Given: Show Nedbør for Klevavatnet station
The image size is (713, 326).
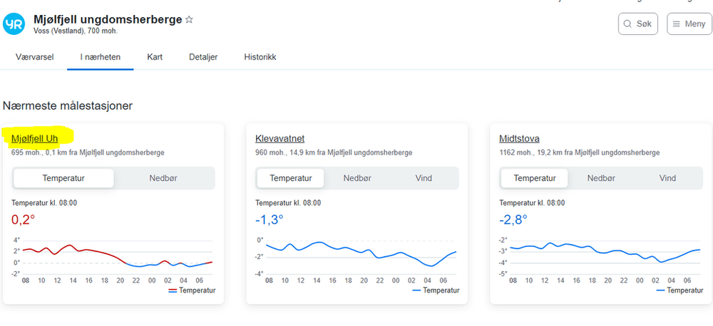Looking at the screenshot, I should point(357,178).
